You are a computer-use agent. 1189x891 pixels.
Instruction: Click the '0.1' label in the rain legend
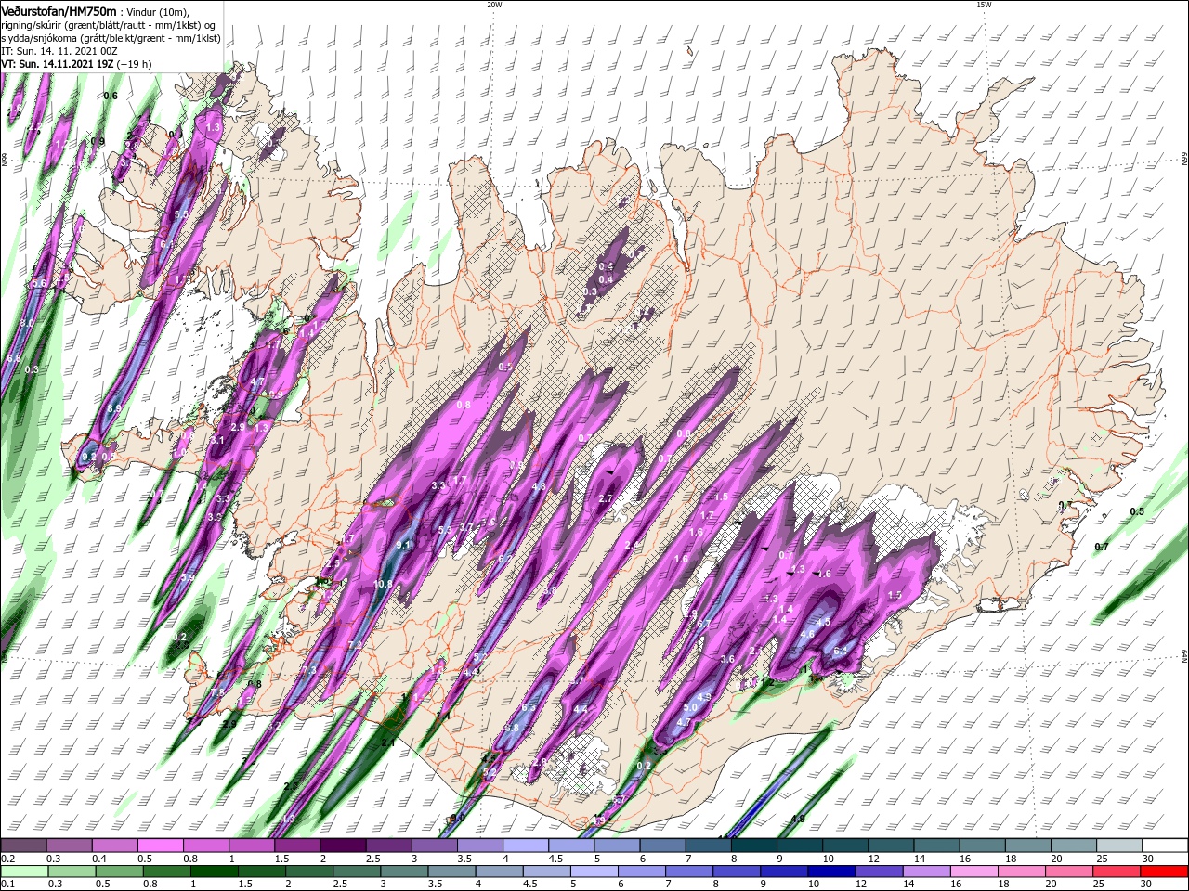pyautogui.click(x=7, y=885)
